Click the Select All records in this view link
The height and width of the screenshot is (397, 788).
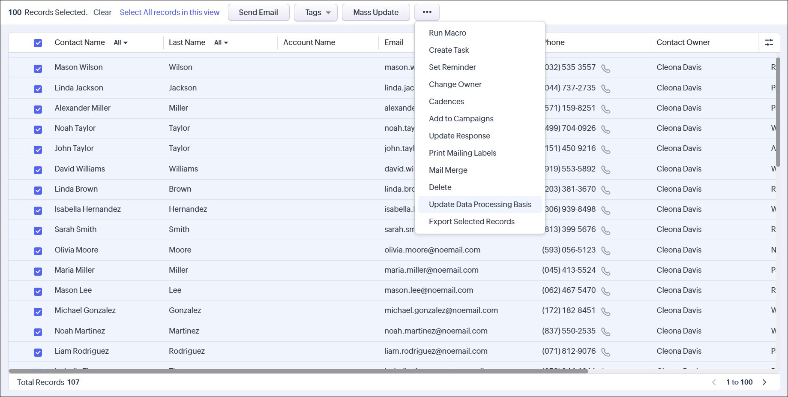[x=169, y=12]
